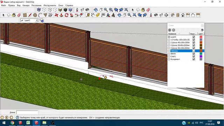
Task: Toggle visibility of 1 Столбы layer
Action: [x=194, y=40]
